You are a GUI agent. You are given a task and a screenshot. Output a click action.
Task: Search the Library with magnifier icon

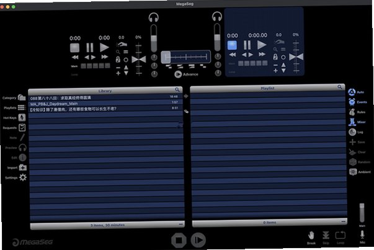[177, 89]
